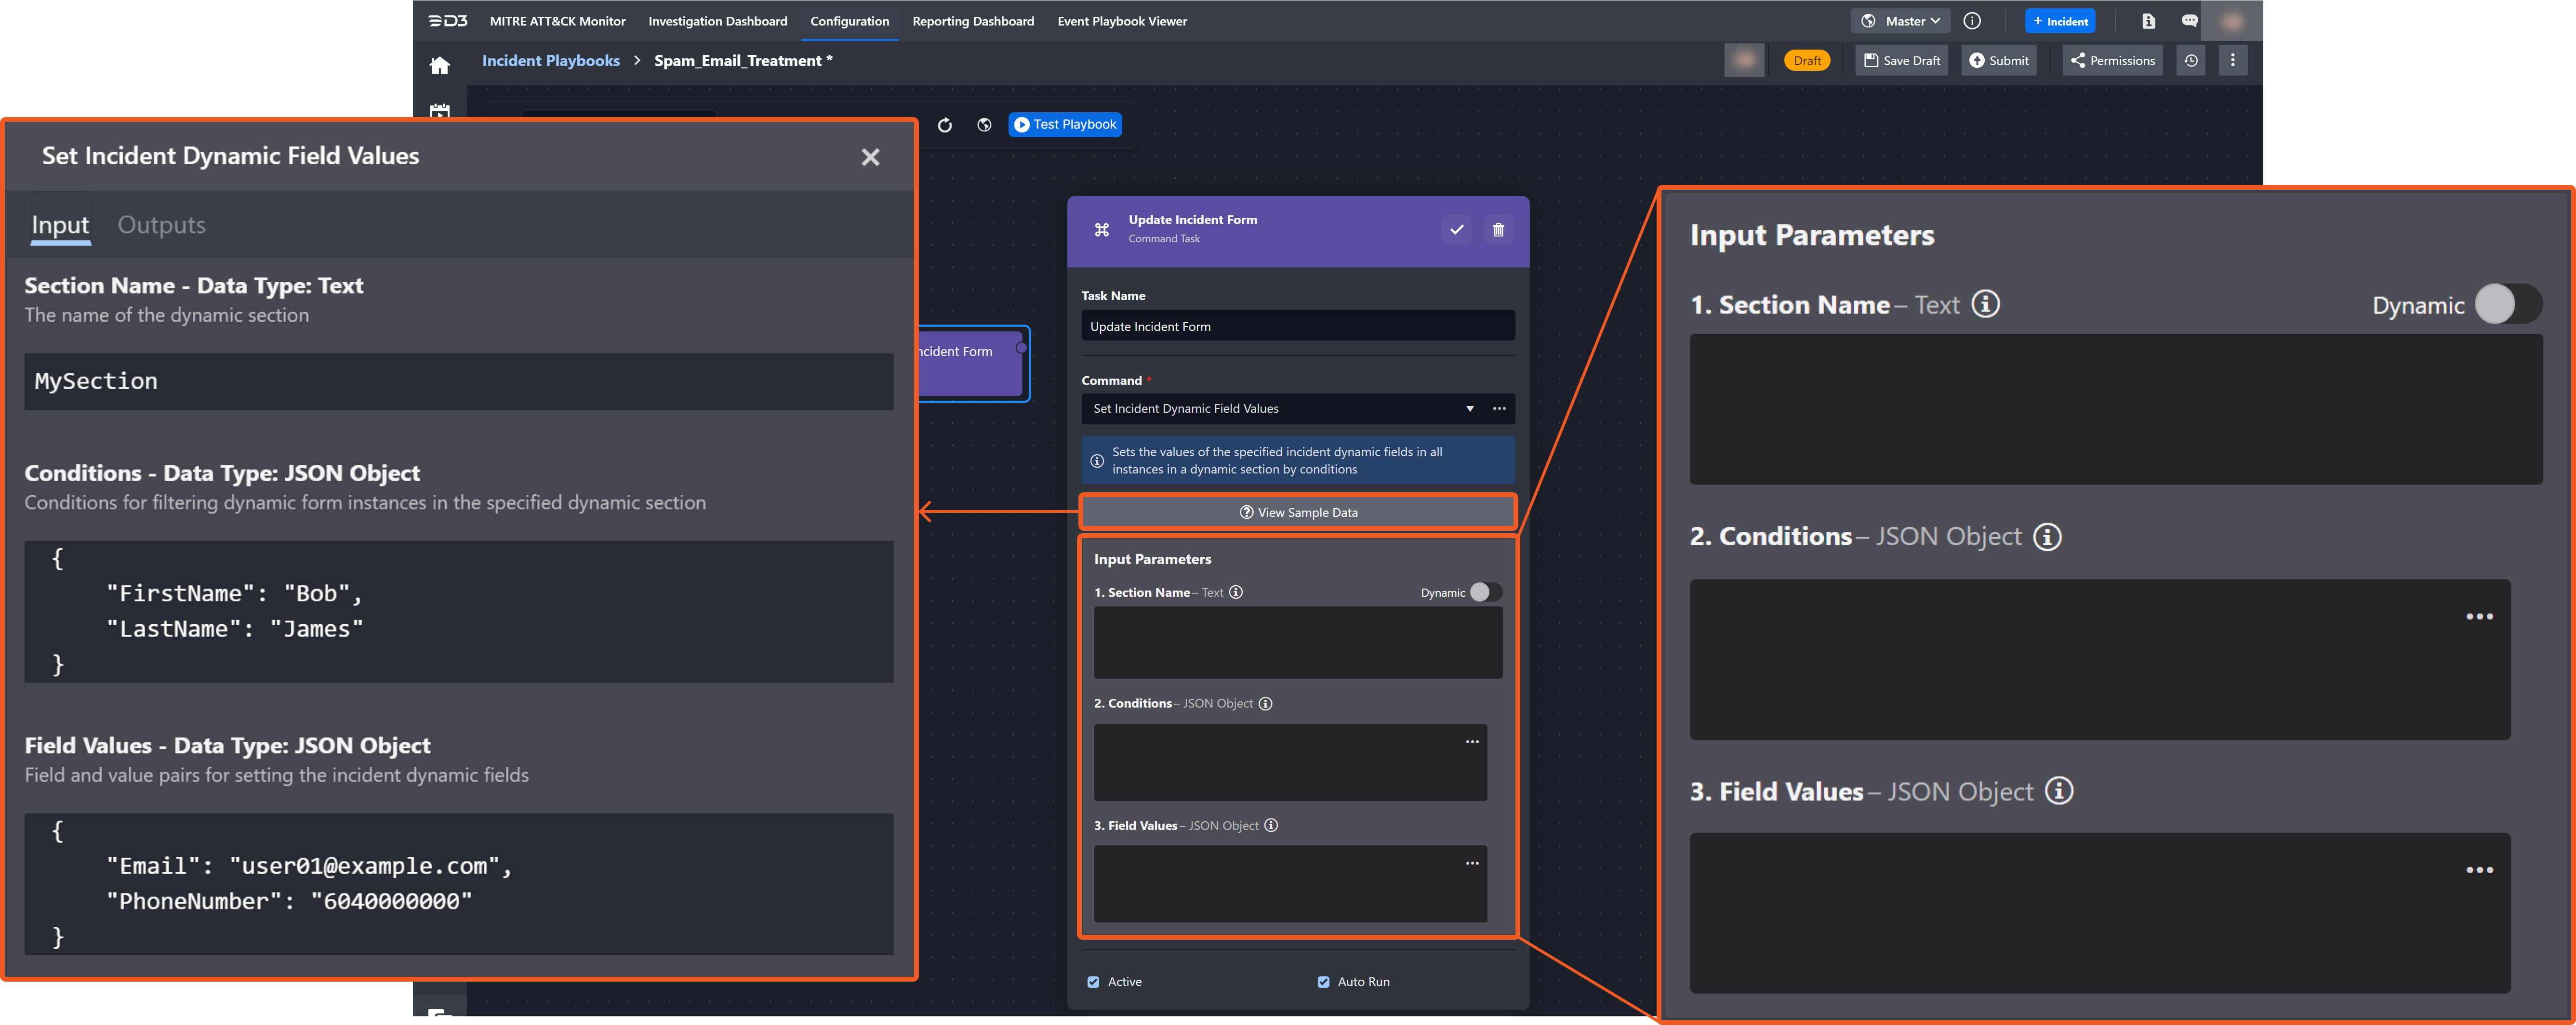2576x1025 pixels.
Task: Open the Master site dropdown
Action: 1900,21
